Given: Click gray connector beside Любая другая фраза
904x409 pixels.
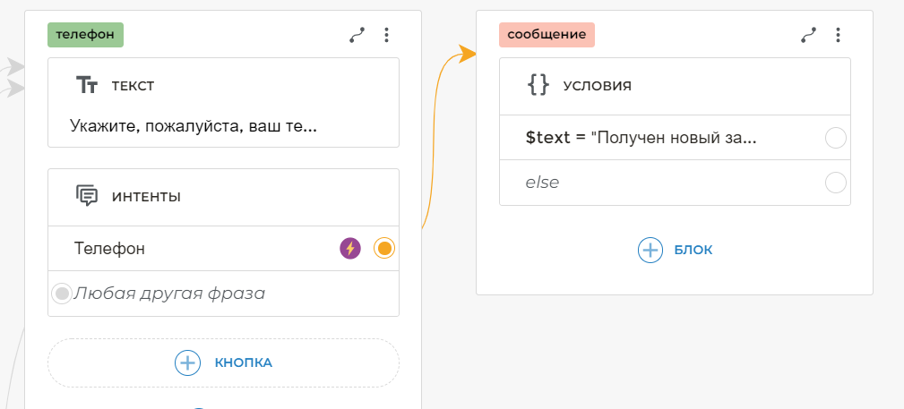Looking at the screenshot, I should (61, 294).
